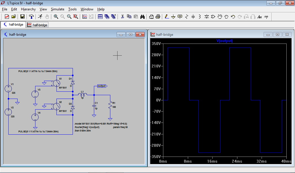The height and width of the screenshot is (173, 295).
Task: Switch to the half-bridge waveform tab
Action: pyautogui.click(x=37, y=25)
